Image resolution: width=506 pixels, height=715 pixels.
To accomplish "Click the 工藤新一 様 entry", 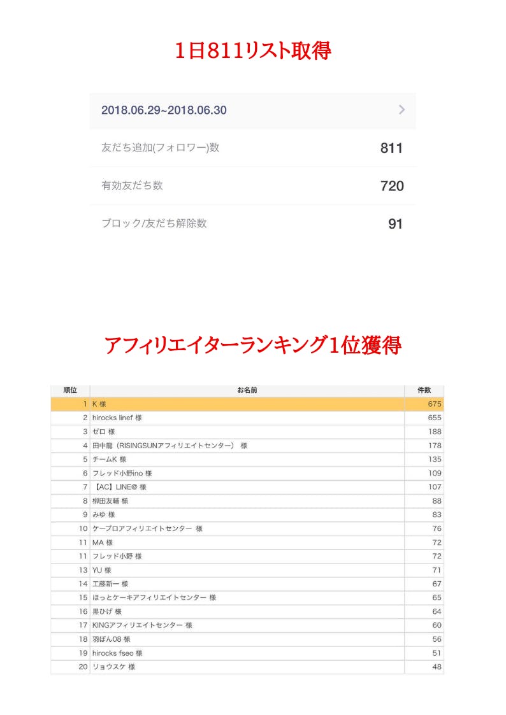I will (x=110, y=584).
